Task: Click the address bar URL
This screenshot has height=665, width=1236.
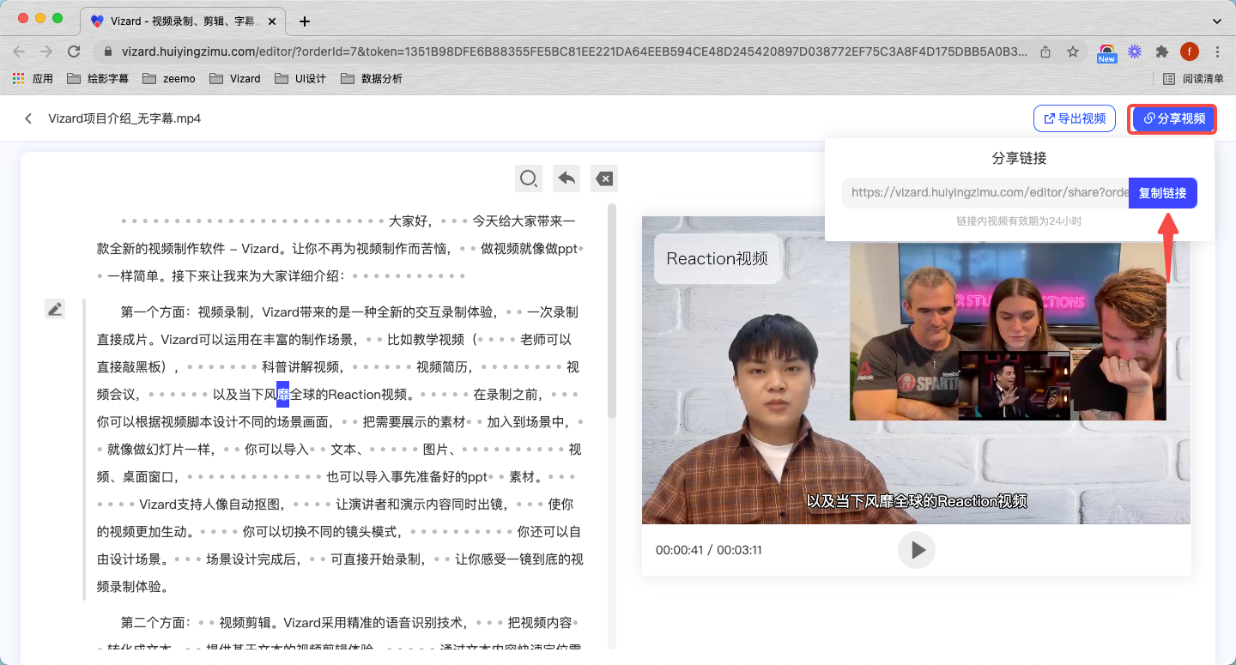Action: pyautogui.click(x=573, y=51)
